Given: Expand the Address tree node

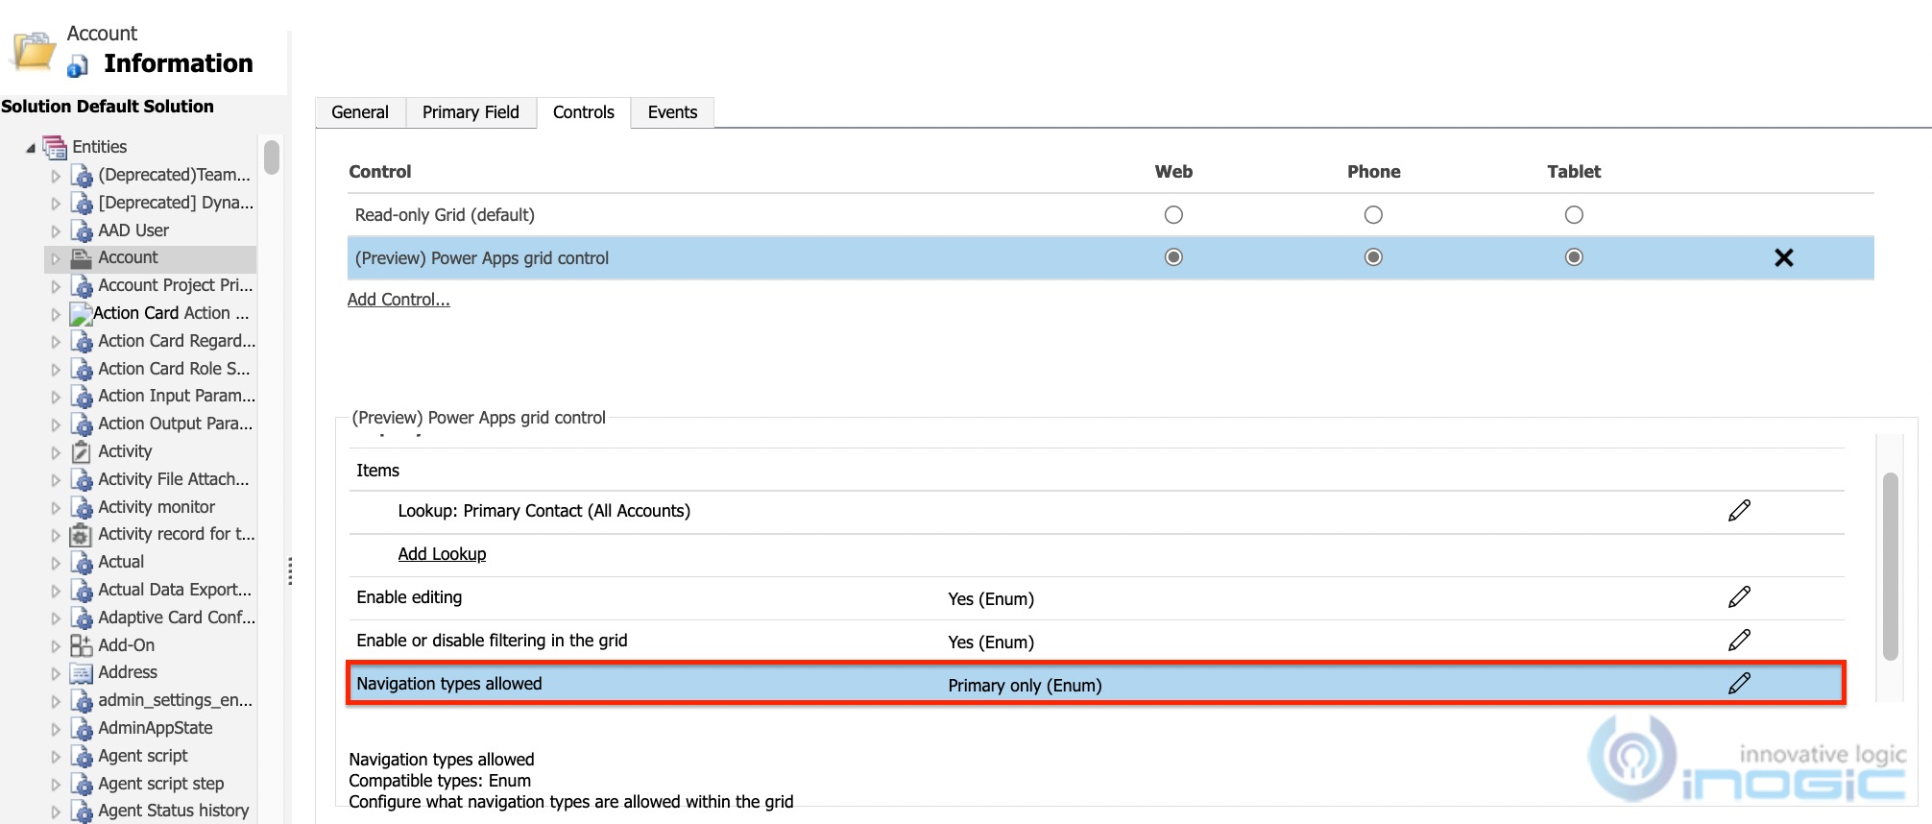Looking at the screenshot, I should (x=56, y=673).
